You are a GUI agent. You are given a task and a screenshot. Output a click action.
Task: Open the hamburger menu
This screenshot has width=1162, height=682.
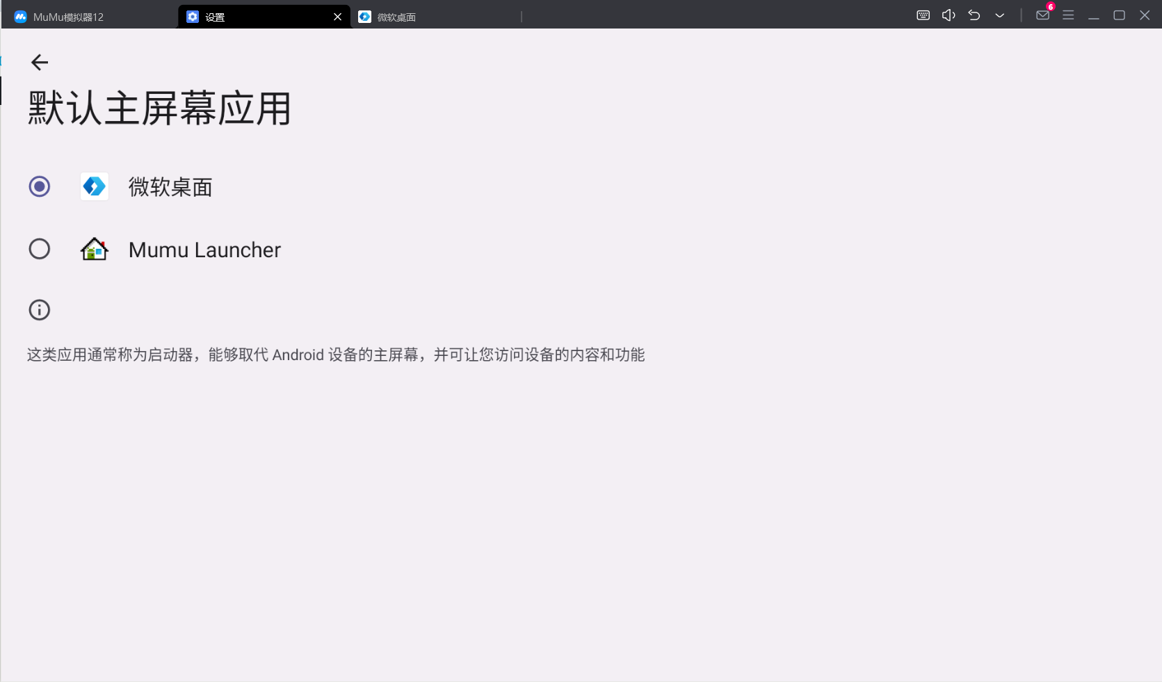pyautogui.click(x=1068, y=15)
